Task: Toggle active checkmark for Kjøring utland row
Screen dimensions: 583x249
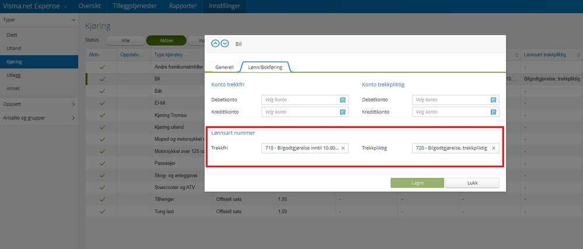Action: click(x=103, y=127)
